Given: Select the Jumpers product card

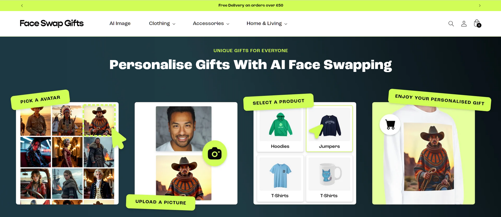Looking at the screenshot, I should tap(329, 129).
